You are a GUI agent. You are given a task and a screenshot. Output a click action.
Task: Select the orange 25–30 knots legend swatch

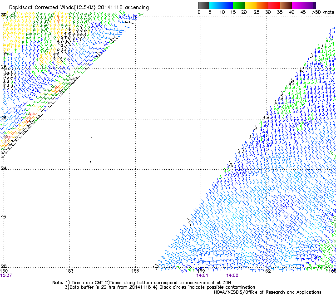tap(262, 5)
